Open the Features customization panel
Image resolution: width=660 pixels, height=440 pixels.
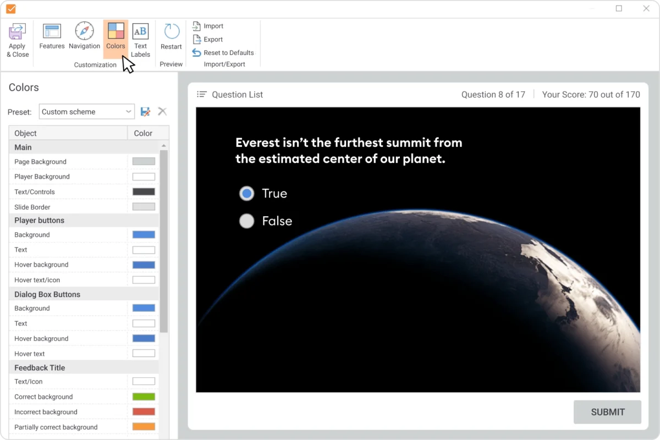[x=52, y=37]
